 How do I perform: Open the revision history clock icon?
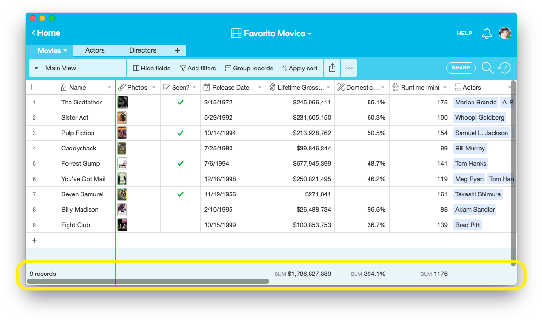pyautogui.click(x=504, y=68)
